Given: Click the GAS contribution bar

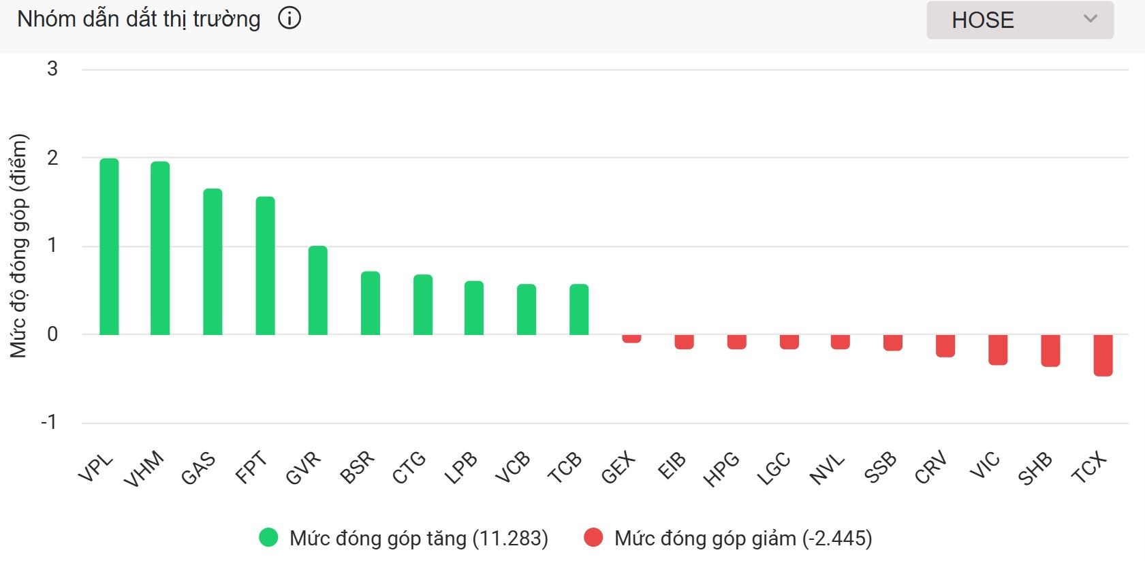Looking at the screenshot, I should pyautogui.click(x=213, y=261).
